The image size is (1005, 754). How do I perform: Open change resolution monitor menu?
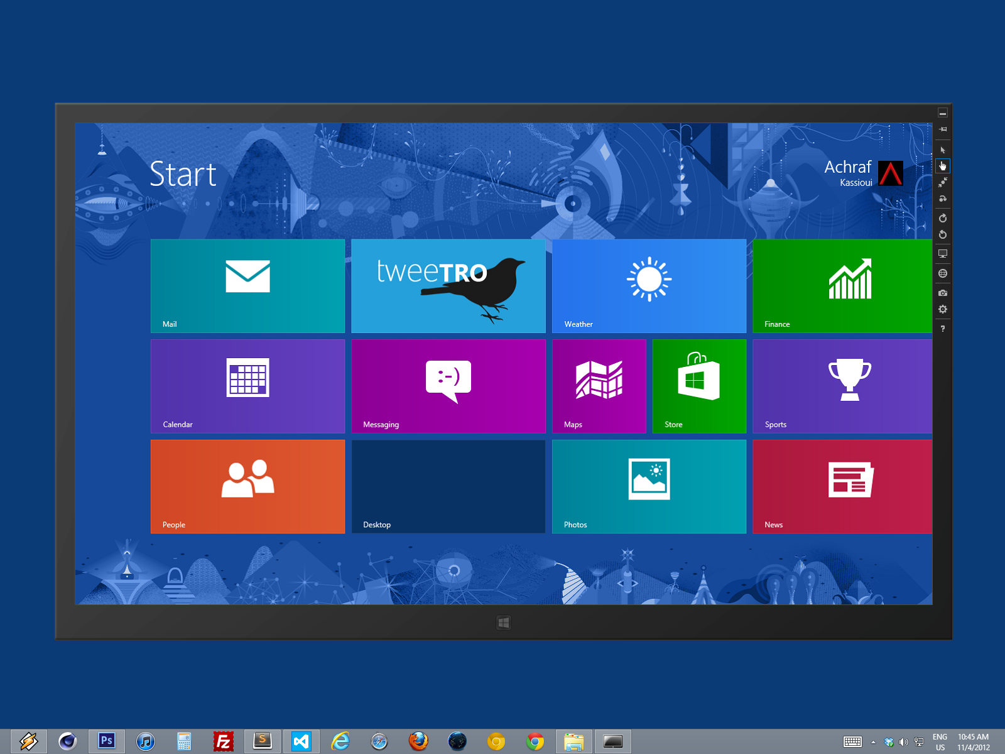[943, 254]
